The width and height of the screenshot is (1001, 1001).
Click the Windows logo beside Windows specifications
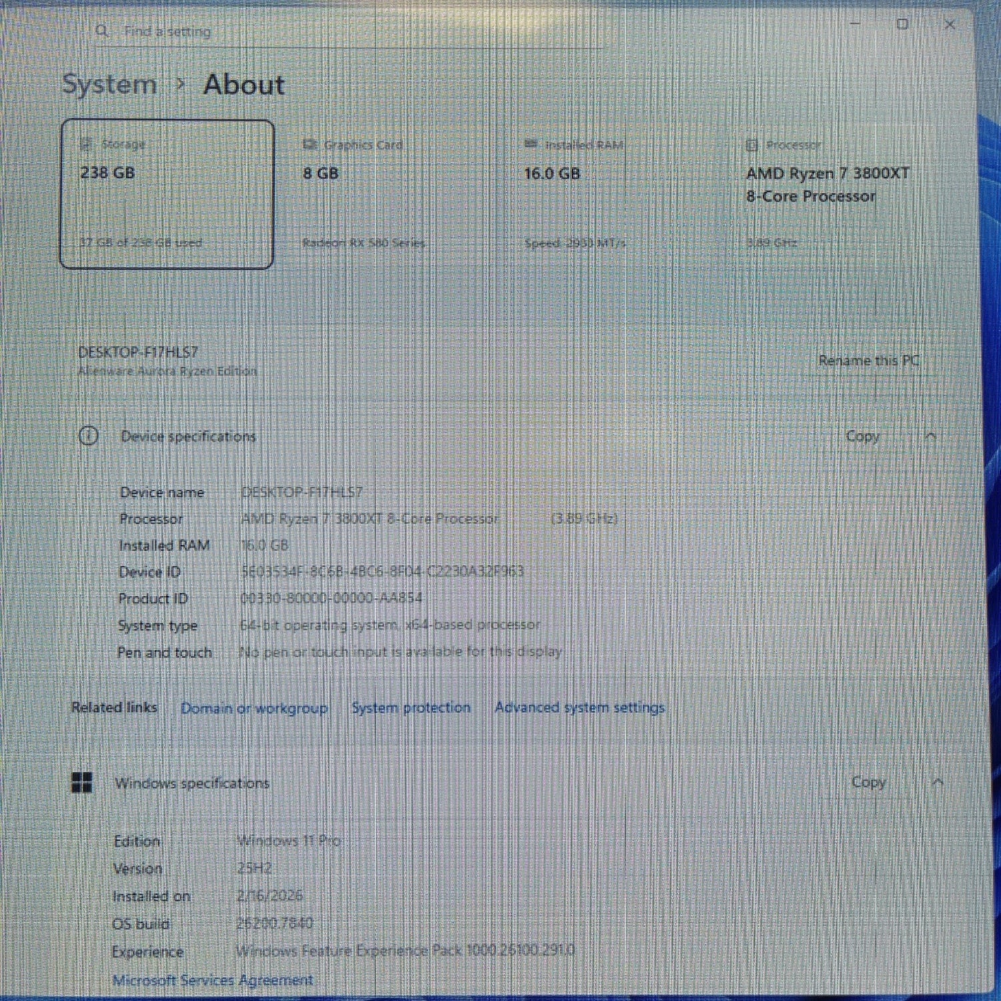[x=83, y=783]
